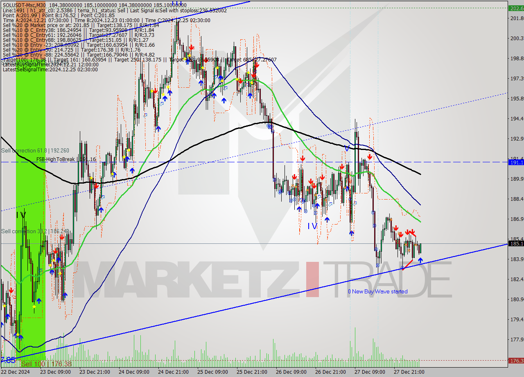Click the 194.4 price axis label
Image resolution: width=524 pixels, height=377 pixels.
pos(516,118)
